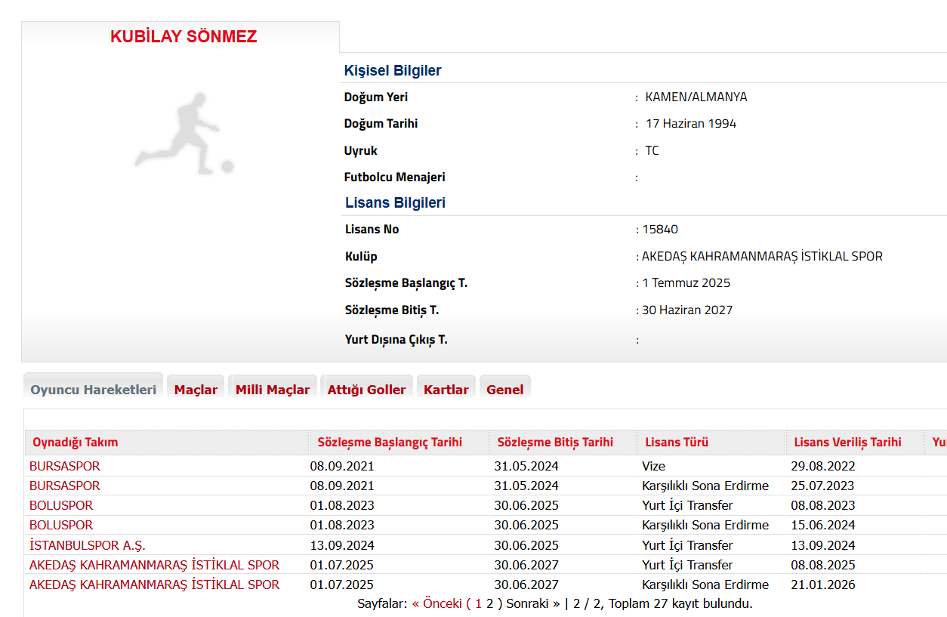Select the Oyuncu Hareketleri tab
This screenshot has height=617, width=947.
tap(93, 390)
